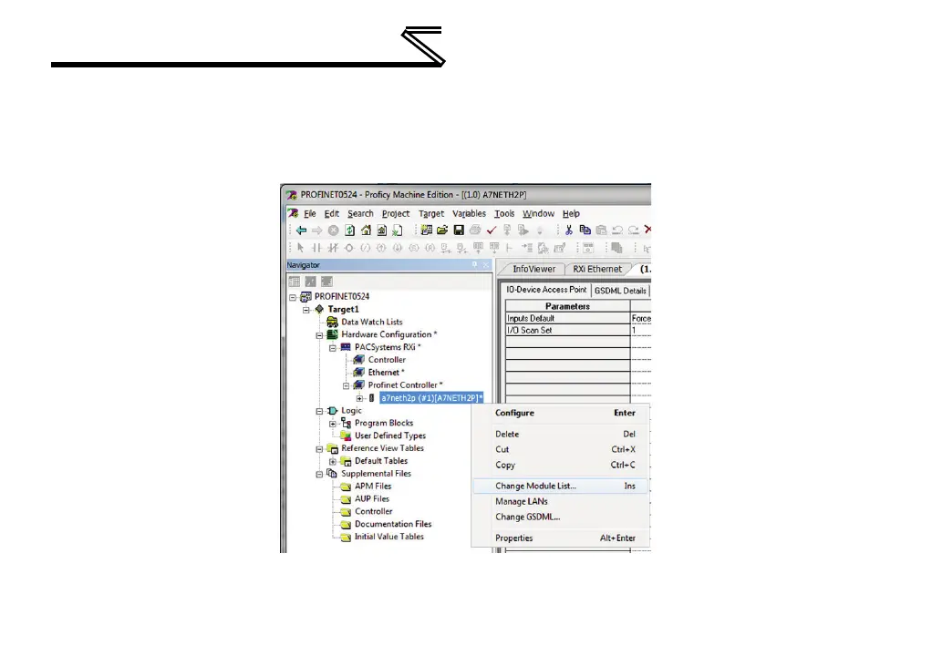Click the red checkmark Validate icon
932x656 pixels.
tap(491, 231)
